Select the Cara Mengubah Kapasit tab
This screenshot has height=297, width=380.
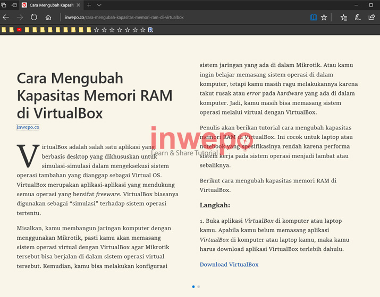click(51, 5)
